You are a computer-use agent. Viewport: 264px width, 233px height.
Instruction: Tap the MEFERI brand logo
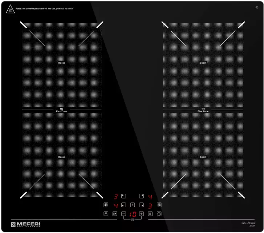25,224
